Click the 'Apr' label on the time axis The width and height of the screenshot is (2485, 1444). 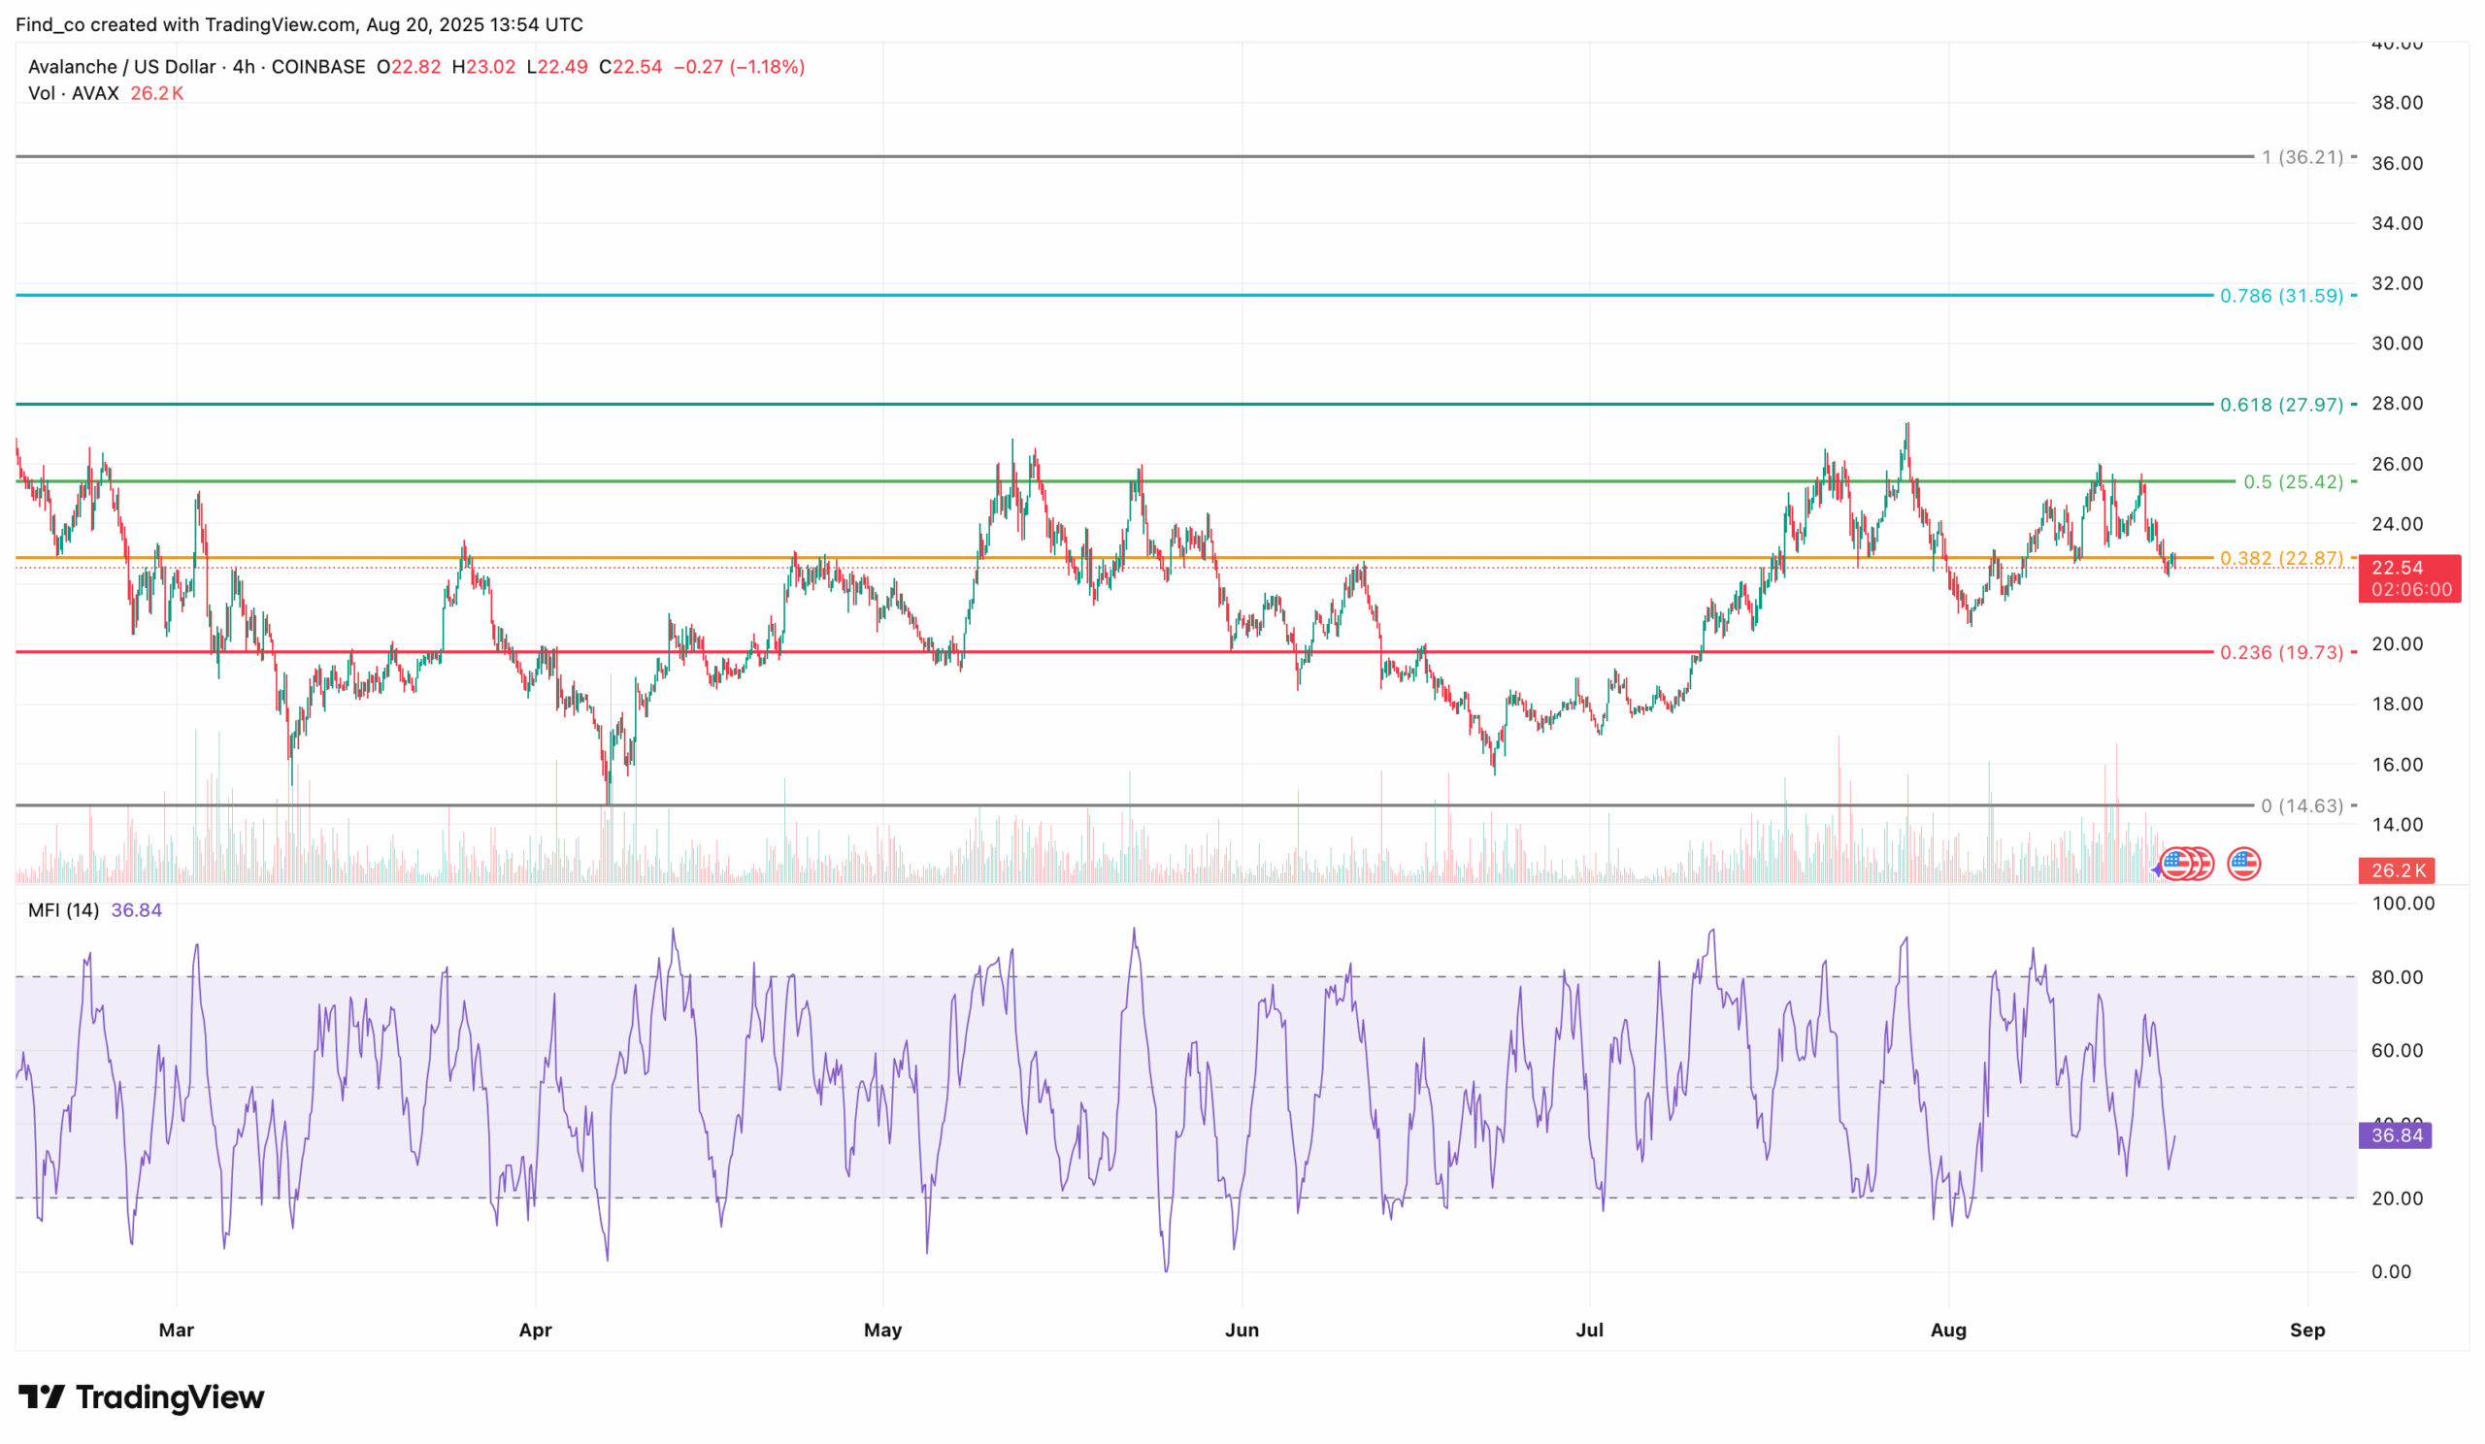(x=536, y=1329)
